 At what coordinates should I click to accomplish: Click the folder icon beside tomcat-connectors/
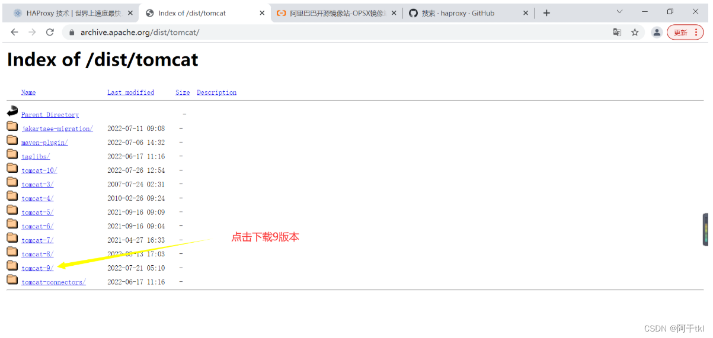[x=12, y=279]
